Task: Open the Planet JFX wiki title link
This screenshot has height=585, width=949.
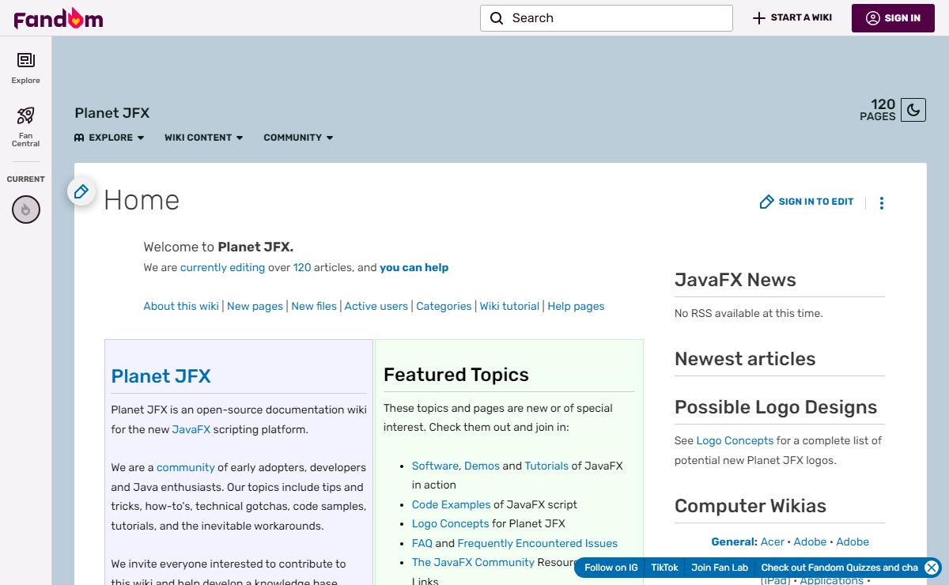Action: (112, 113)
